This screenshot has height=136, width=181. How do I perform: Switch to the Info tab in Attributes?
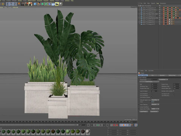pos(152,75)
